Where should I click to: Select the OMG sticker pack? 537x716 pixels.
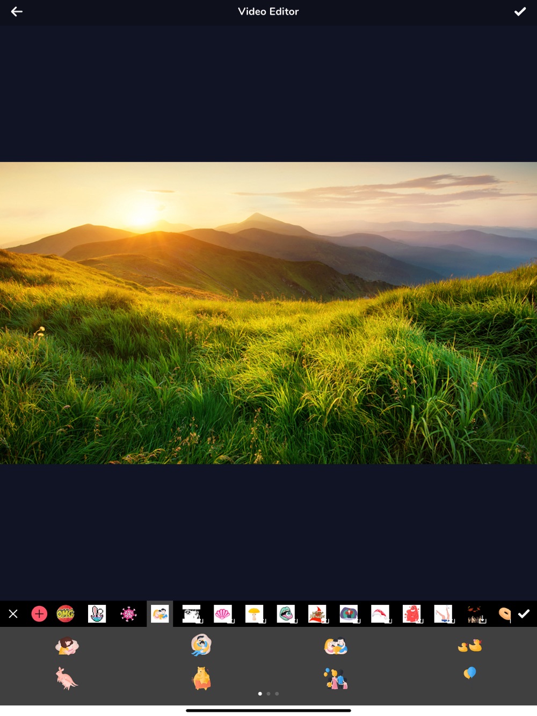click(x=66, y=613)
